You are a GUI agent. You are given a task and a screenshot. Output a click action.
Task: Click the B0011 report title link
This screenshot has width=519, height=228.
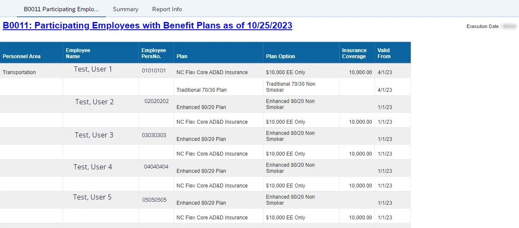[147, 25]
